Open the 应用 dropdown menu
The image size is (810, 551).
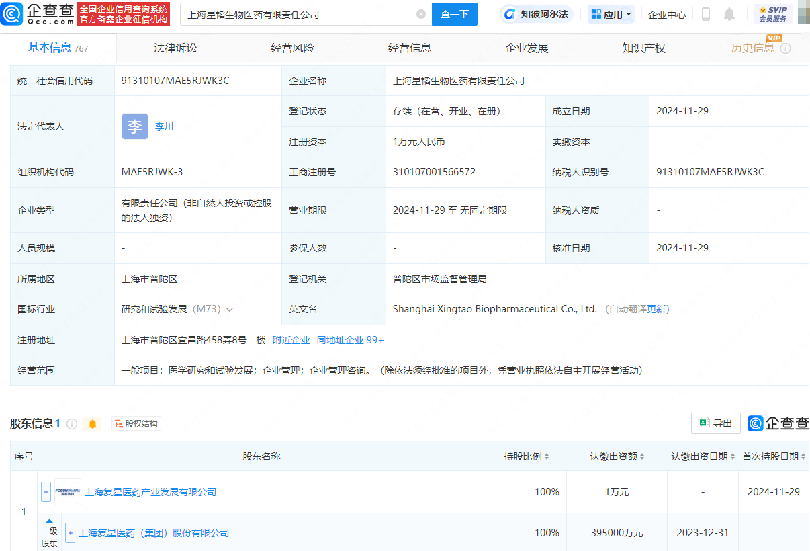611,14
